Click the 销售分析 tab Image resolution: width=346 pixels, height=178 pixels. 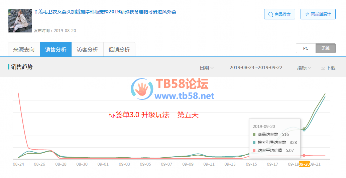[55, 50]
